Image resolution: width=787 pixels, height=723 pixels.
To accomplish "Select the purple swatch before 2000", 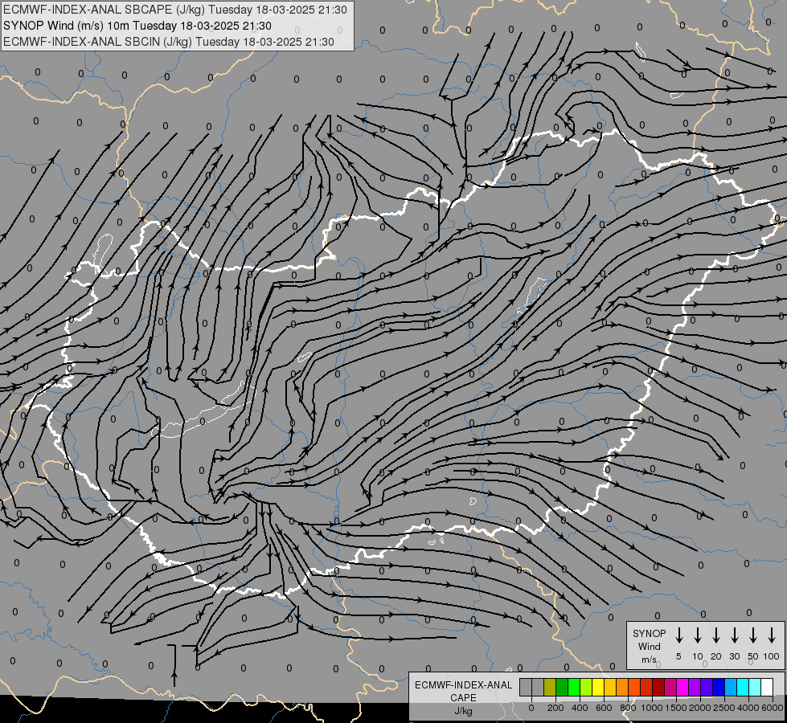I will coord(695,687).
